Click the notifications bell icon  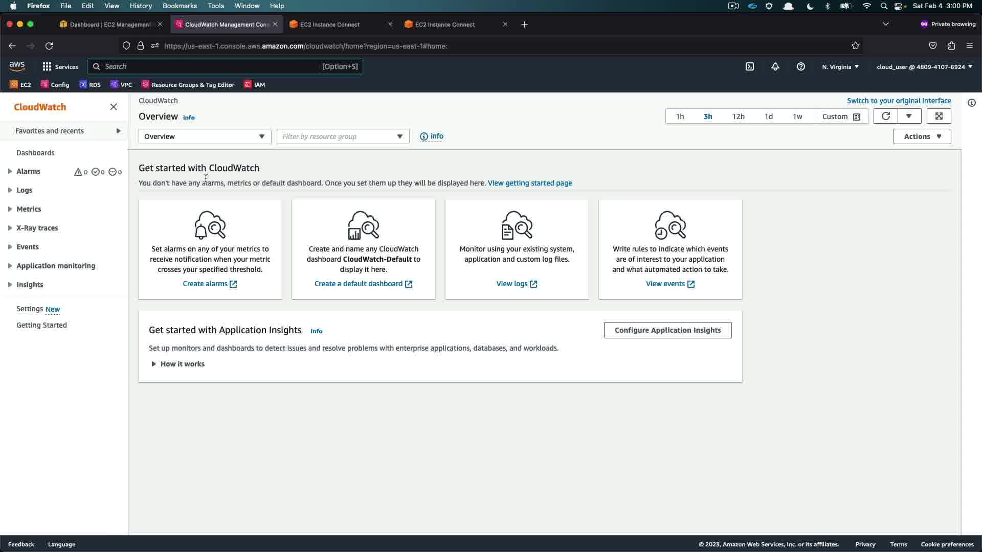click(775, 66)
